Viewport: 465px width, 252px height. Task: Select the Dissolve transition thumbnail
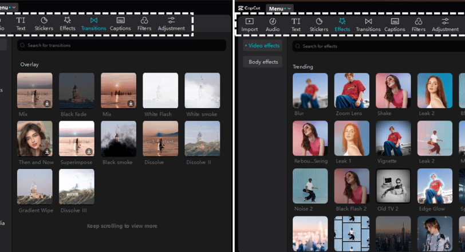click(x=160, y=139)
